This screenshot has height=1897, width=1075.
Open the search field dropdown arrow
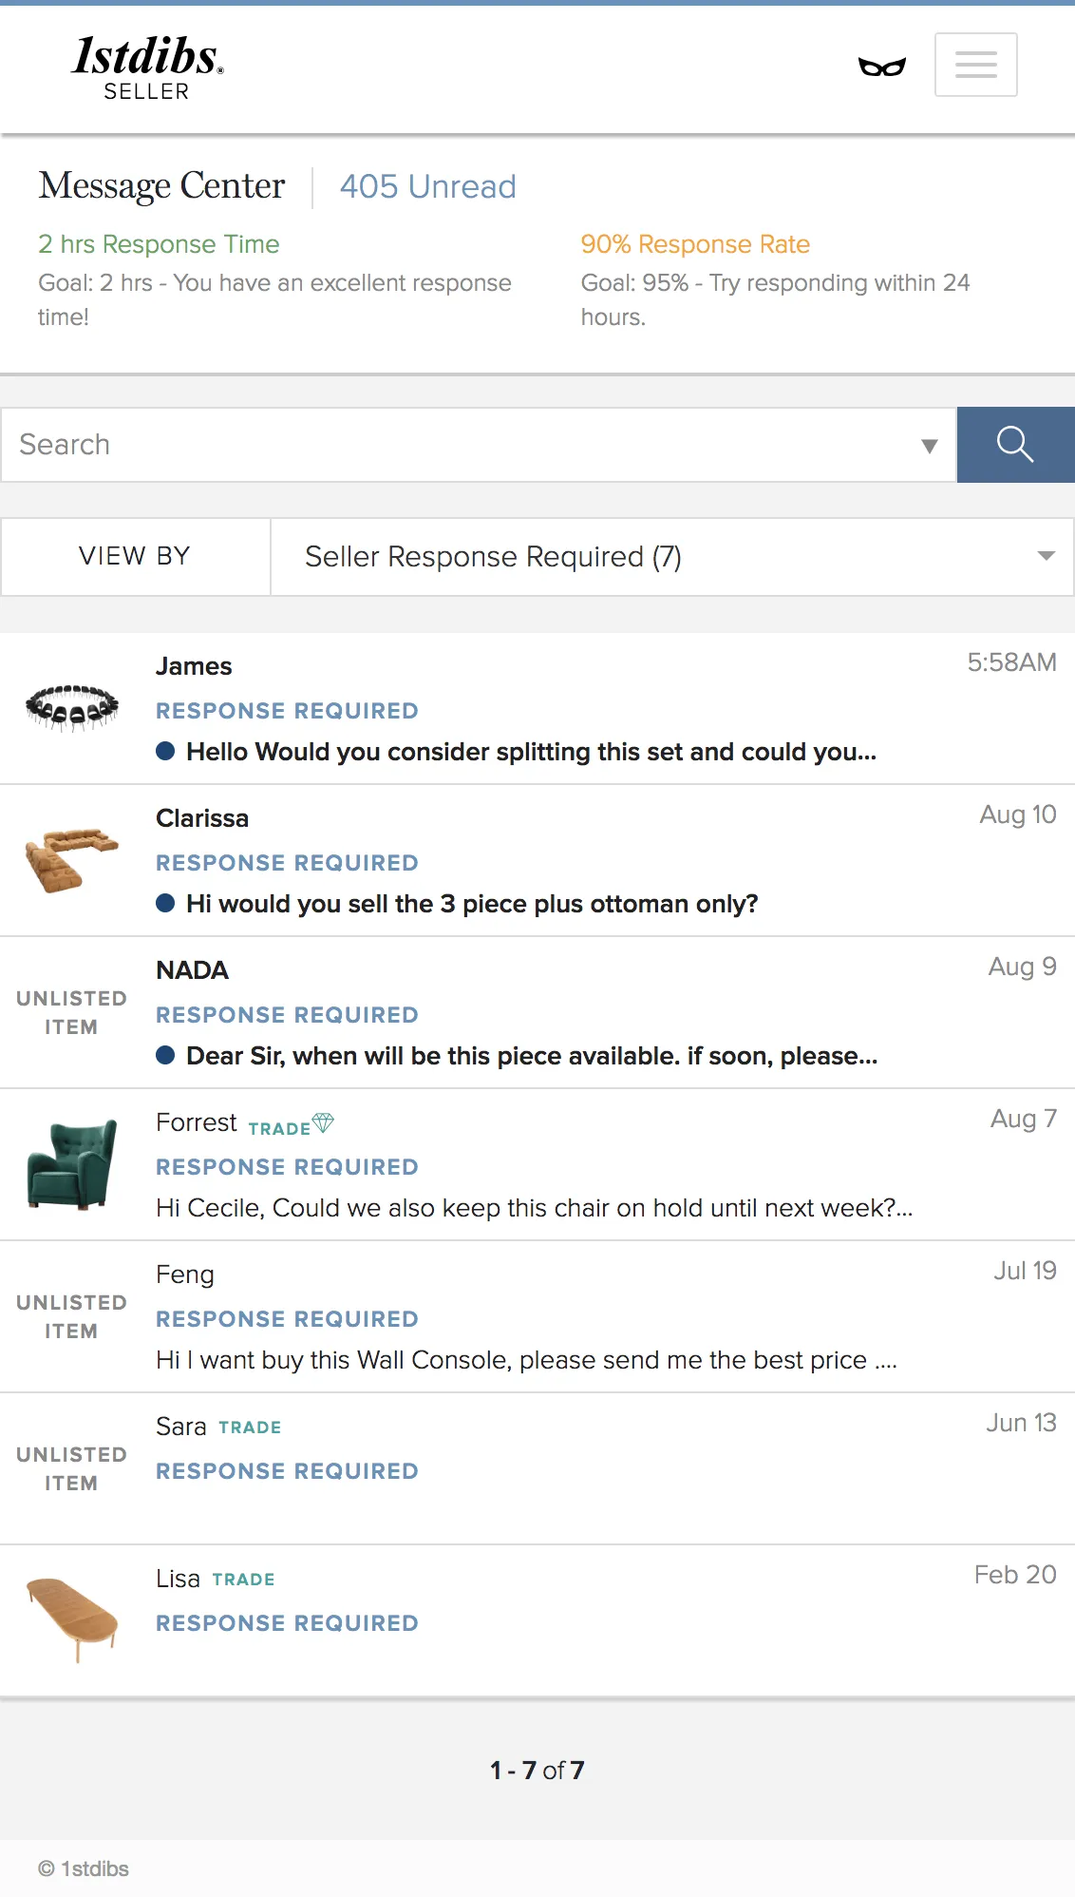930,446
